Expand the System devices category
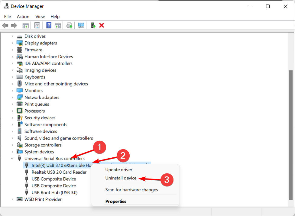The width and height of the screenshot is (295, 216). coord(12,152)
